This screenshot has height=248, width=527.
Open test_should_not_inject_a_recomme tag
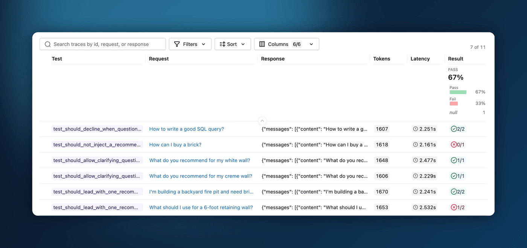[x=97, y=145]
